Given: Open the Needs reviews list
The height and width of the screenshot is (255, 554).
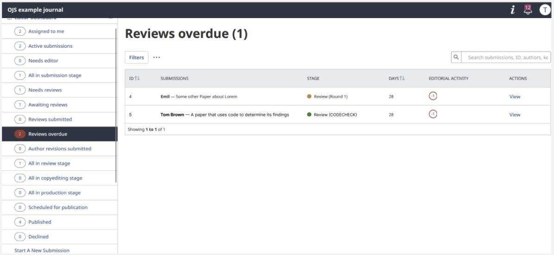Looking at the screenshot, I should (x=45, y=90).
